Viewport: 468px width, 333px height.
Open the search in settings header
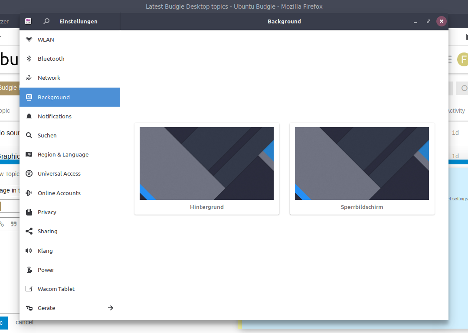[x=46, y=21]
